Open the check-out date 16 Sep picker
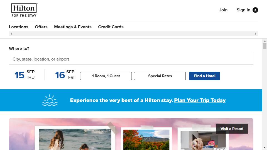Screen dimensions: 267x150 (65, 75)
